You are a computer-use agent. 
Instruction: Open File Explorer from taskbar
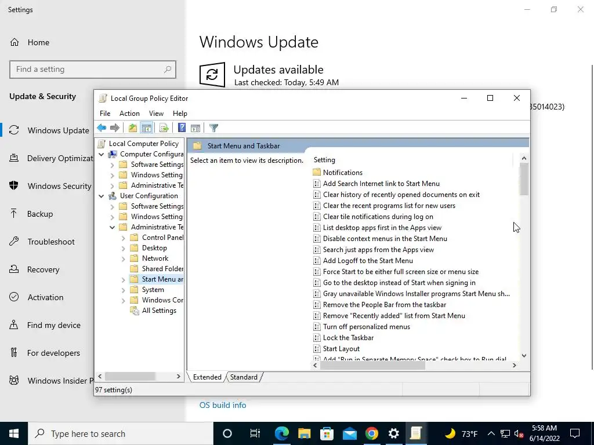coord(304,433)
